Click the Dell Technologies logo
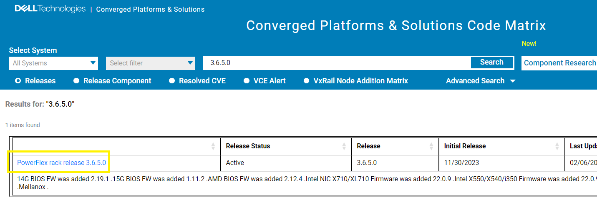 coord(50,9)
